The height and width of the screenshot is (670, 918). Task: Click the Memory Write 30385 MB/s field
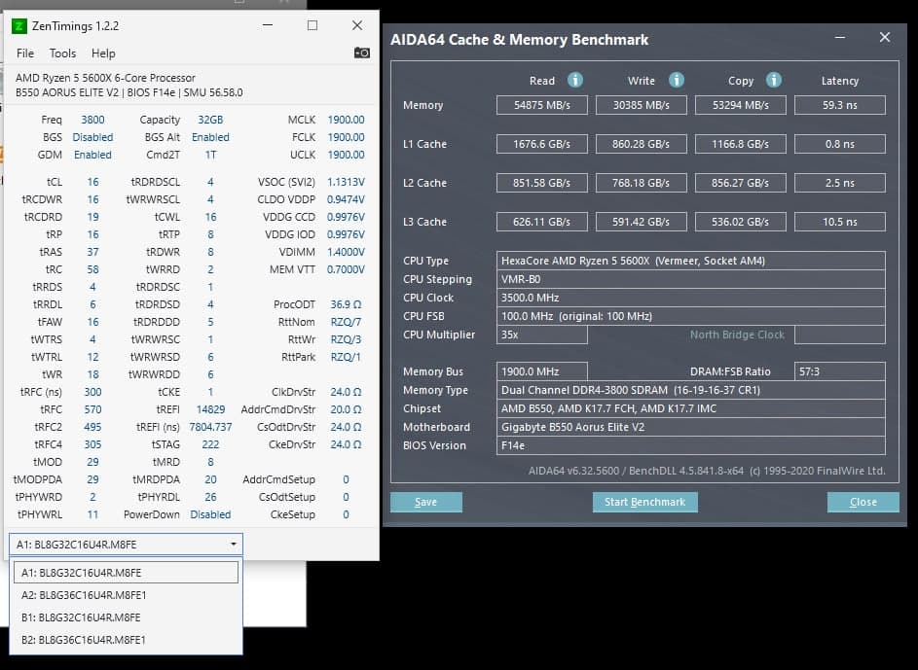click(642, 105)
